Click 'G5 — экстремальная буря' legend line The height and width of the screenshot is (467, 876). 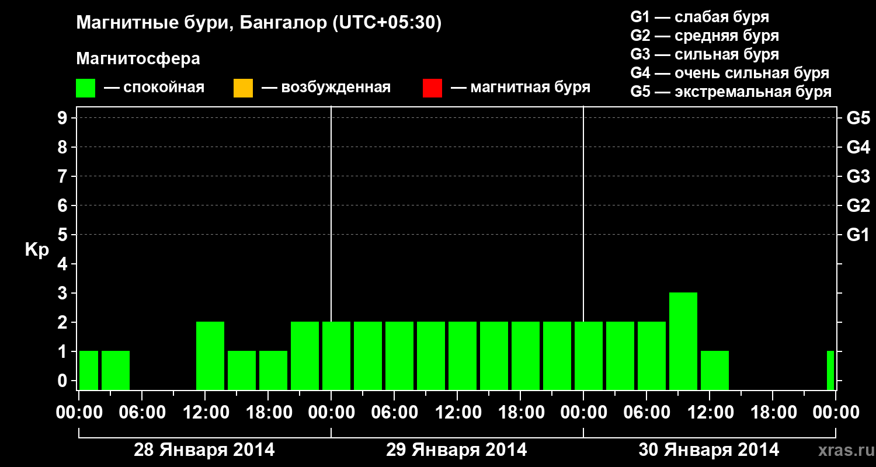[x=731, y=92]
